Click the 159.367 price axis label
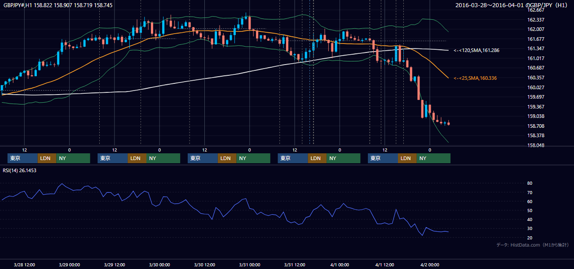This screenshot has width=574, height=269. pos(535,107)
